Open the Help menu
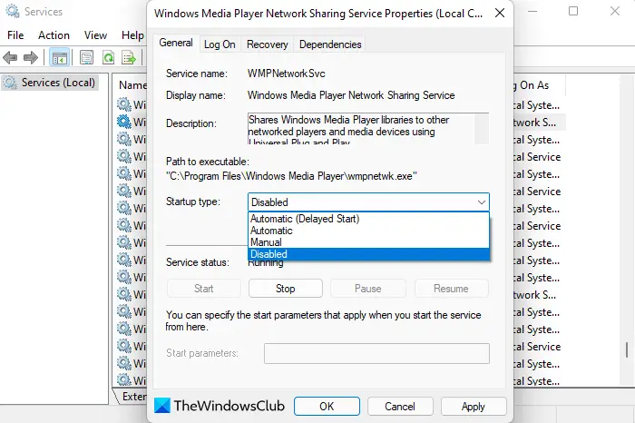 pyautogui.click(x=132, y=35)
